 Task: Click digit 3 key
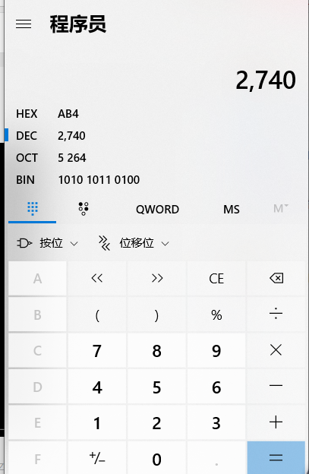216,422
